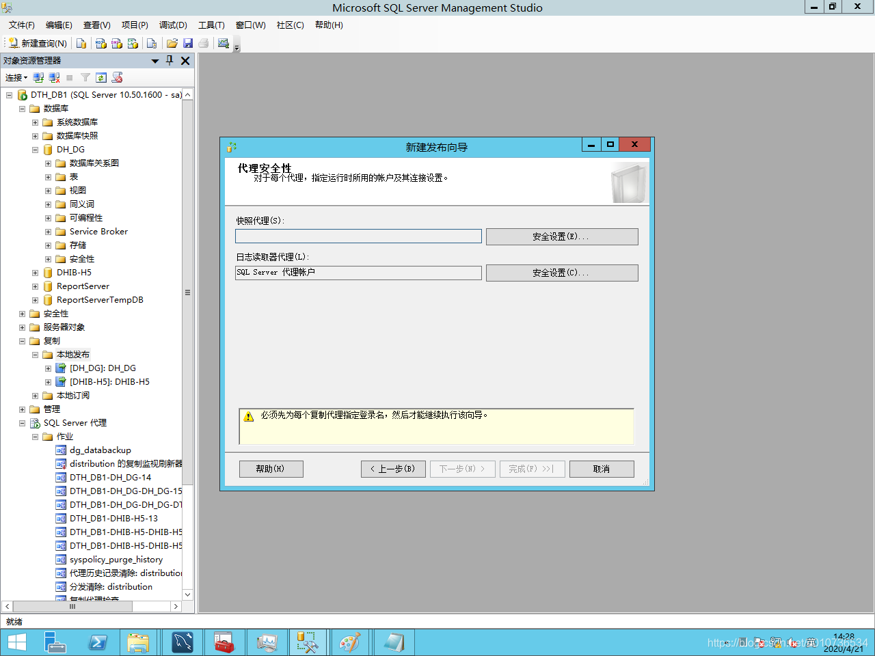Open Server Manager from the taskbar
This screenshot has width=875, height=656.
click(x=55, y=642)
